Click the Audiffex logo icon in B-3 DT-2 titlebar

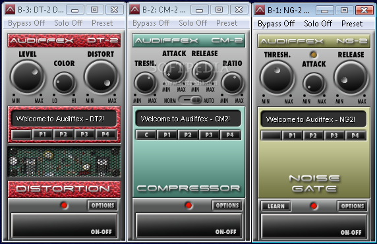pos(10,10)
